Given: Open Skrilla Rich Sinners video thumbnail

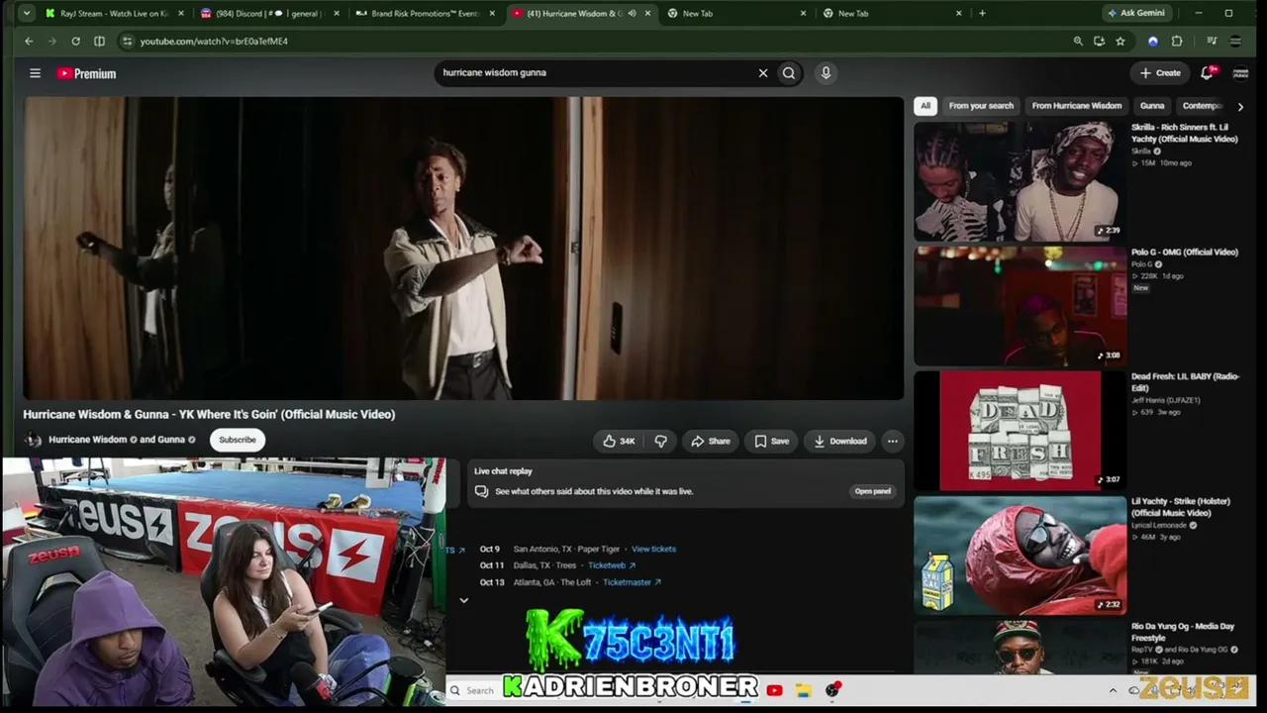Looking at the screenshot, I should point(1020,181).
